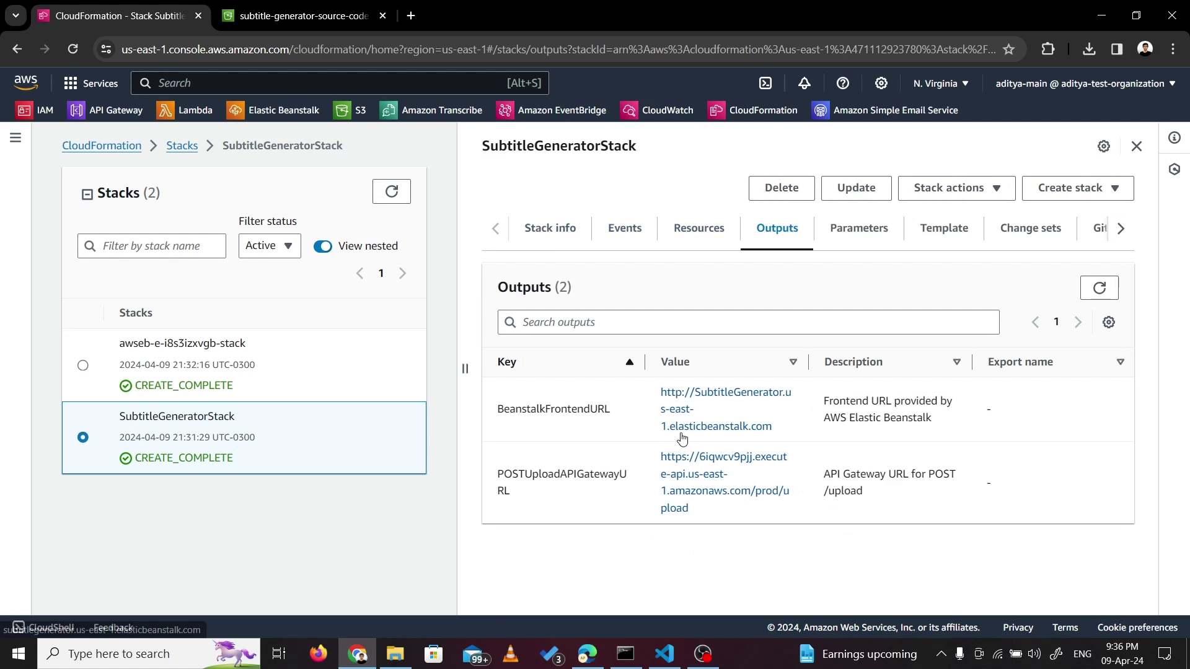
Task: Switch to the Events tab
Action: [x=624, y=228]
